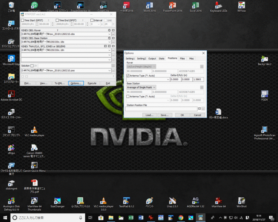
Task: Toggle the Solution Dir checkbox
Action: pos(32,65)
